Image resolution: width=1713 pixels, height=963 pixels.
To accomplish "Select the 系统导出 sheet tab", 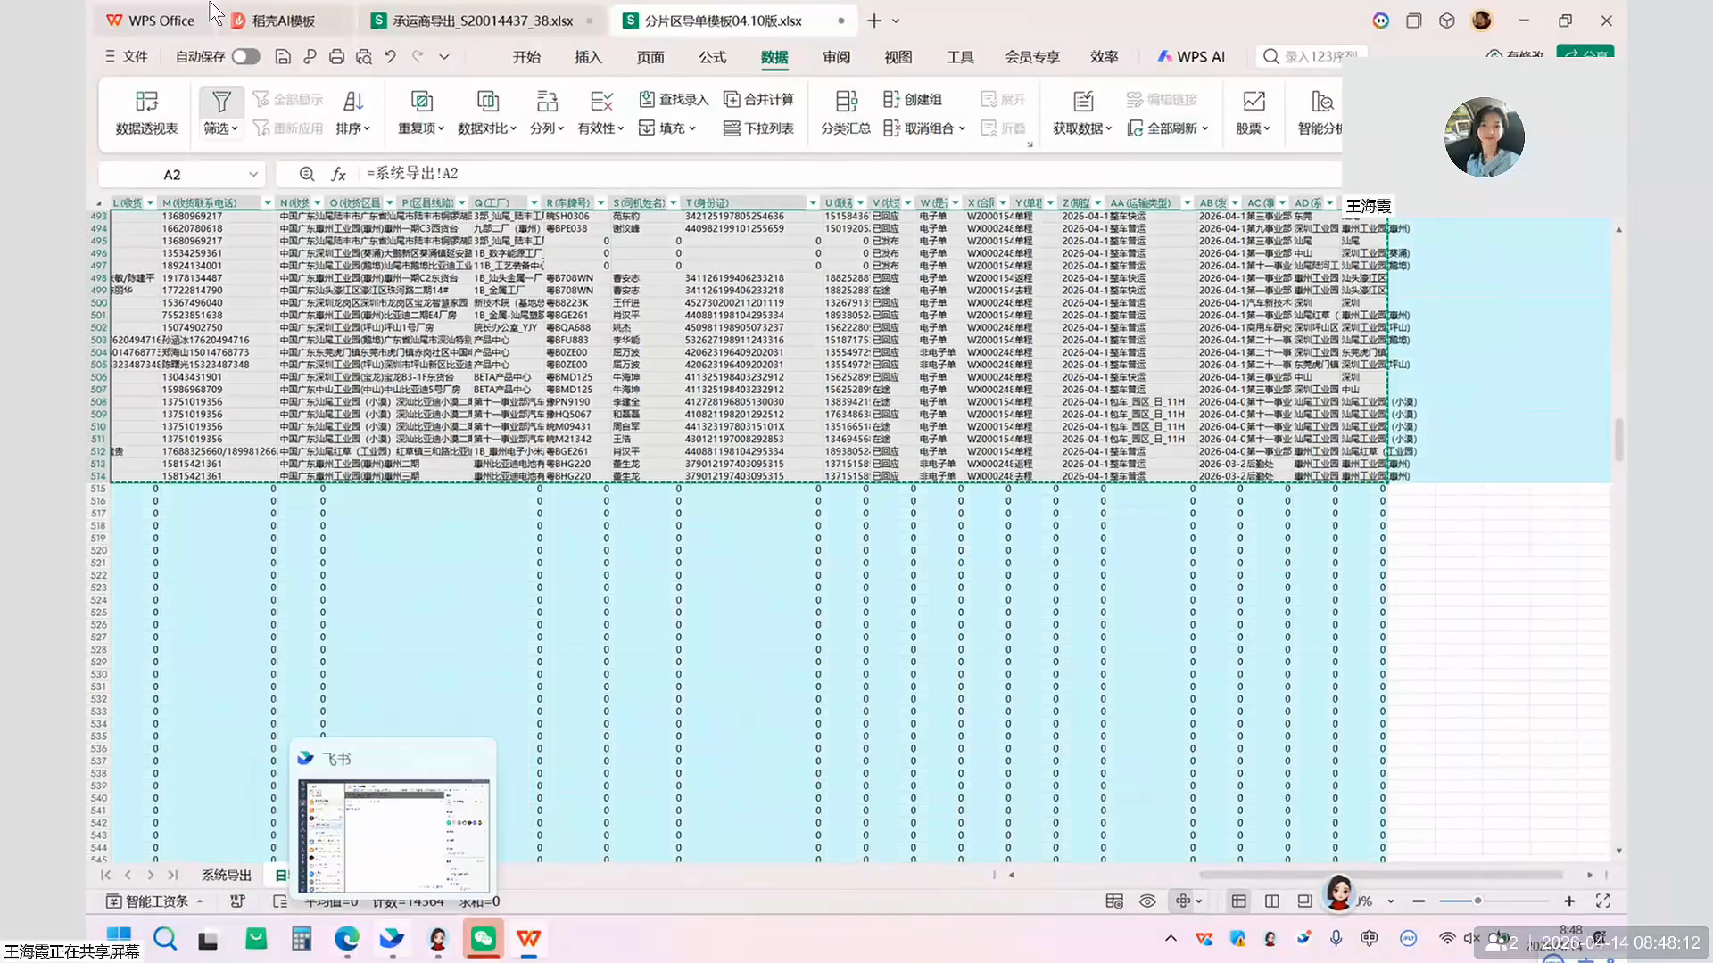I will point(227,876).
